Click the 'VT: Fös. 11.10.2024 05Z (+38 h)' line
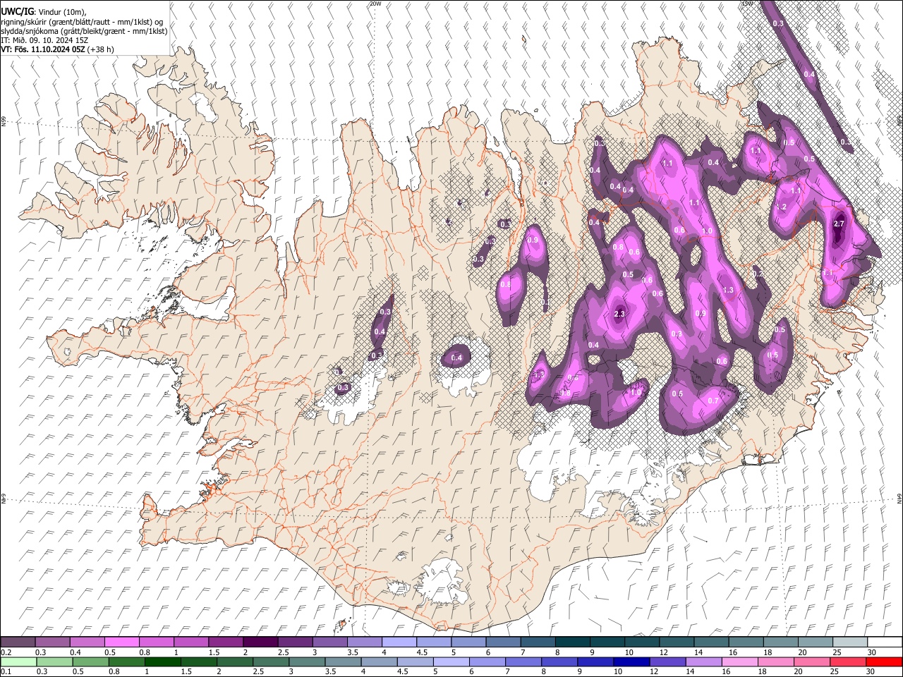Viewport: 903px width, 677px height. [57, 49]
